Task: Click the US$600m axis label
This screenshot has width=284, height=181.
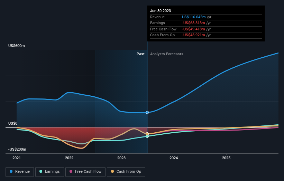Action: click(x=17, y=46)
